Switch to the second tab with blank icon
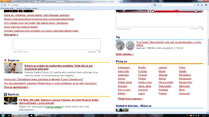This screenshot has width=209, height=117. 51,2
